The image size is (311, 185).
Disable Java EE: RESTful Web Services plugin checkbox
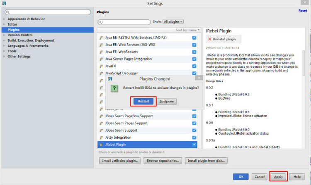tap(194, 38)
